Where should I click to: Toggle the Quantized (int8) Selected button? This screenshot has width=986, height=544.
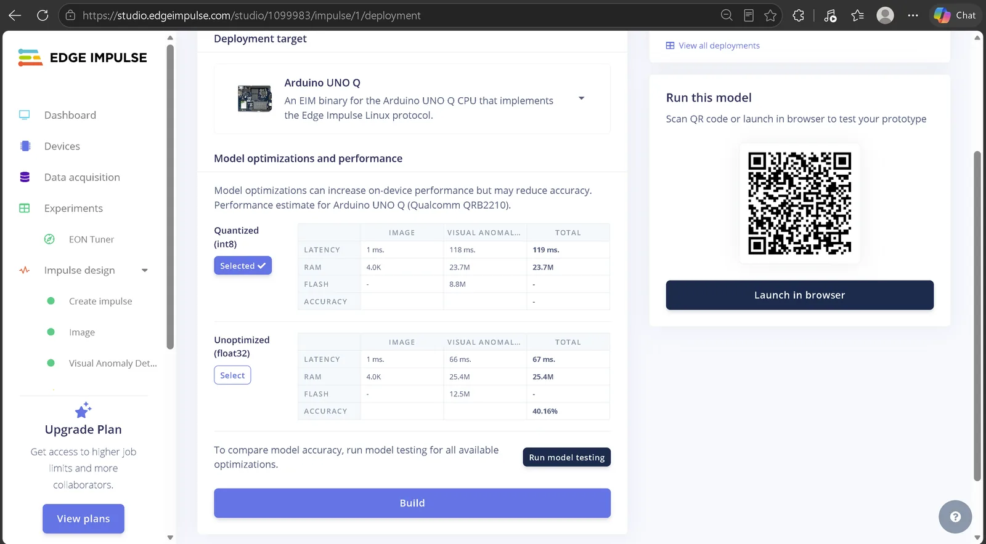pyautogui.click(x=243, y=266)
